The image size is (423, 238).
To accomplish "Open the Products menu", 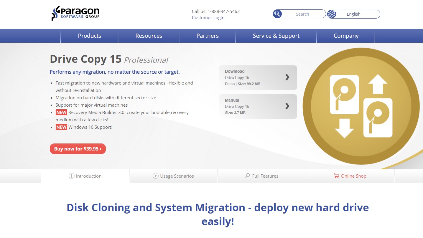I will (89, 36).
